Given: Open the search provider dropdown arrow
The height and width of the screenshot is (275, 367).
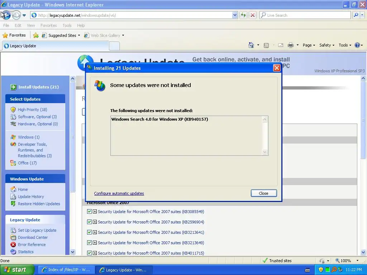Looking at the screenshot, I should pyautogui.click(x=362, y=15).
